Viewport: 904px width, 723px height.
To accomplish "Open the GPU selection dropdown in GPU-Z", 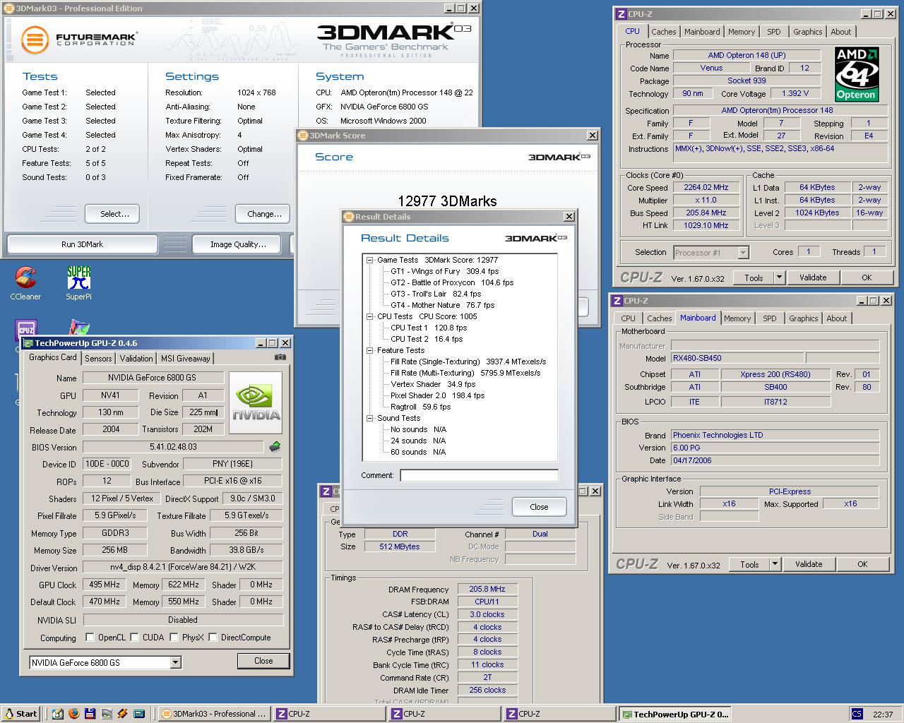I will coord(175,662).
